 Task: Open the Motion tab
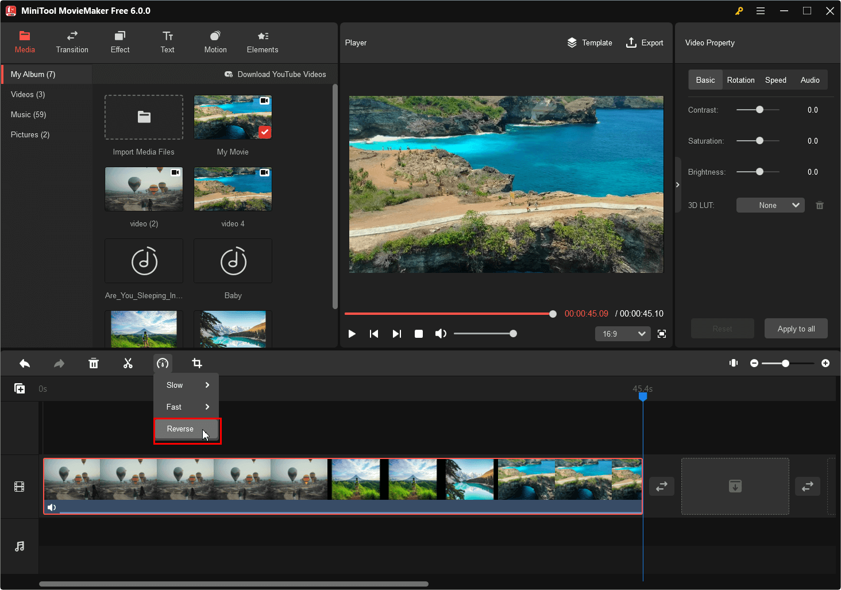[x=215, y=43]
